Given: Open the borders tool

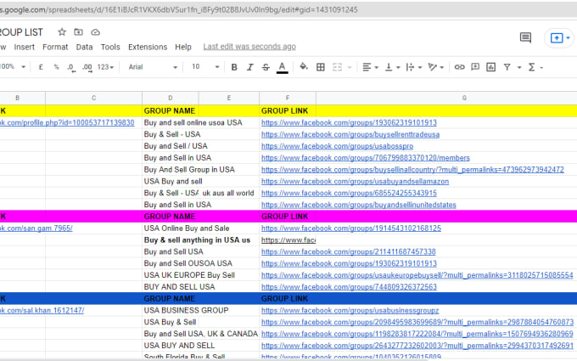Looking at the screenshot, I should (321, 67).
